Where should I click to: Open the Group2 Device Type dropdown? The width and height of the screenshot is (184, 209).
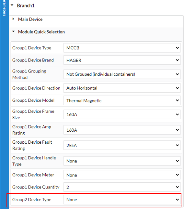click(x=122, y=200)
